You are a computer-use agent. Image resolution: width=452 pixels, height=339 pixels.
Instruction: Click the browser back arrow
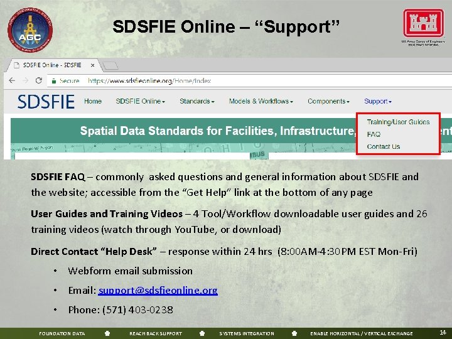point(12,80)
